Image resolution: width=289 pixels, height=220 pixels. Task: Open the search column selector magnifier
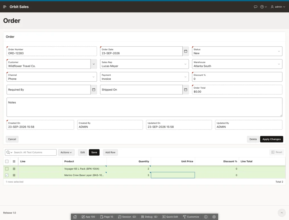[9, 152]
